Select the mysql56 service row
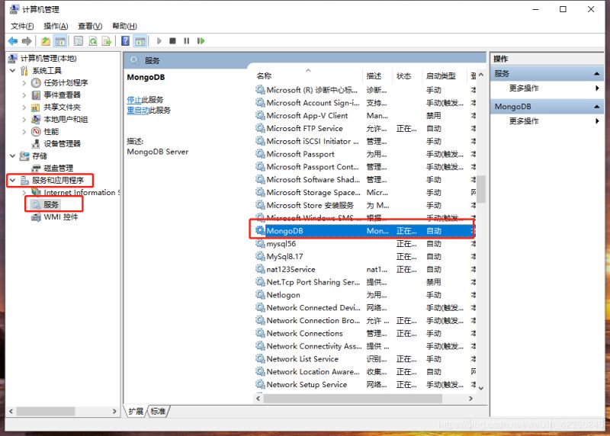This screenshot has height=436, width=610. coord(365,244)
